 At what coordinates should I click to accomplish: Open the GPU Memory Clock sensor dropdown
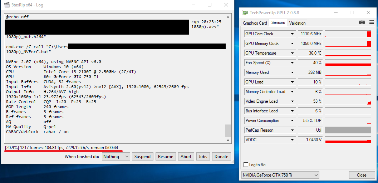(x=293, y=44)
